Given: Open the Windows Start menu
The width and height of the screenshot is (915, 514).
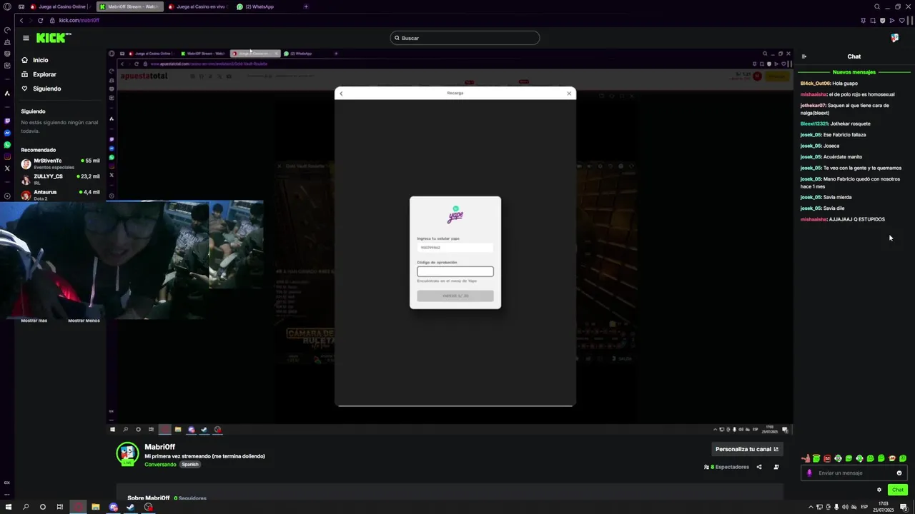Looking at the screenshot, I should (x=9, y=507).
